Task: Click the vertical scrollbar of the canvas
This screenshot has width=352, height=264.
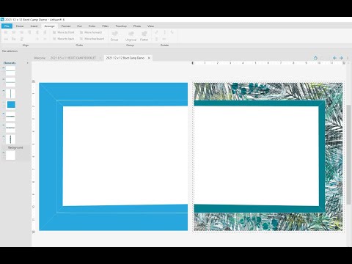Action: (x=349, y=155)
